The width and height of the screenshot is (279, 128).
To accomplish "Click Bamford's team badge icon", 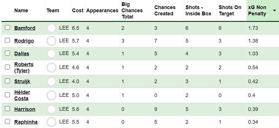I will 51,28.
